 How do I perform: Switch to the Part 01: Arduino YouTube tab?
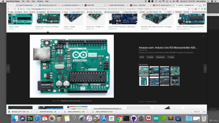pyautogui.click(x=163, y=5)
